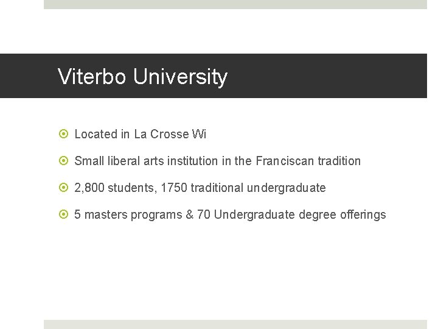Click the words "La Crosse" in the first bullet
Screen dimensions: 438x329
coord(161,134)
